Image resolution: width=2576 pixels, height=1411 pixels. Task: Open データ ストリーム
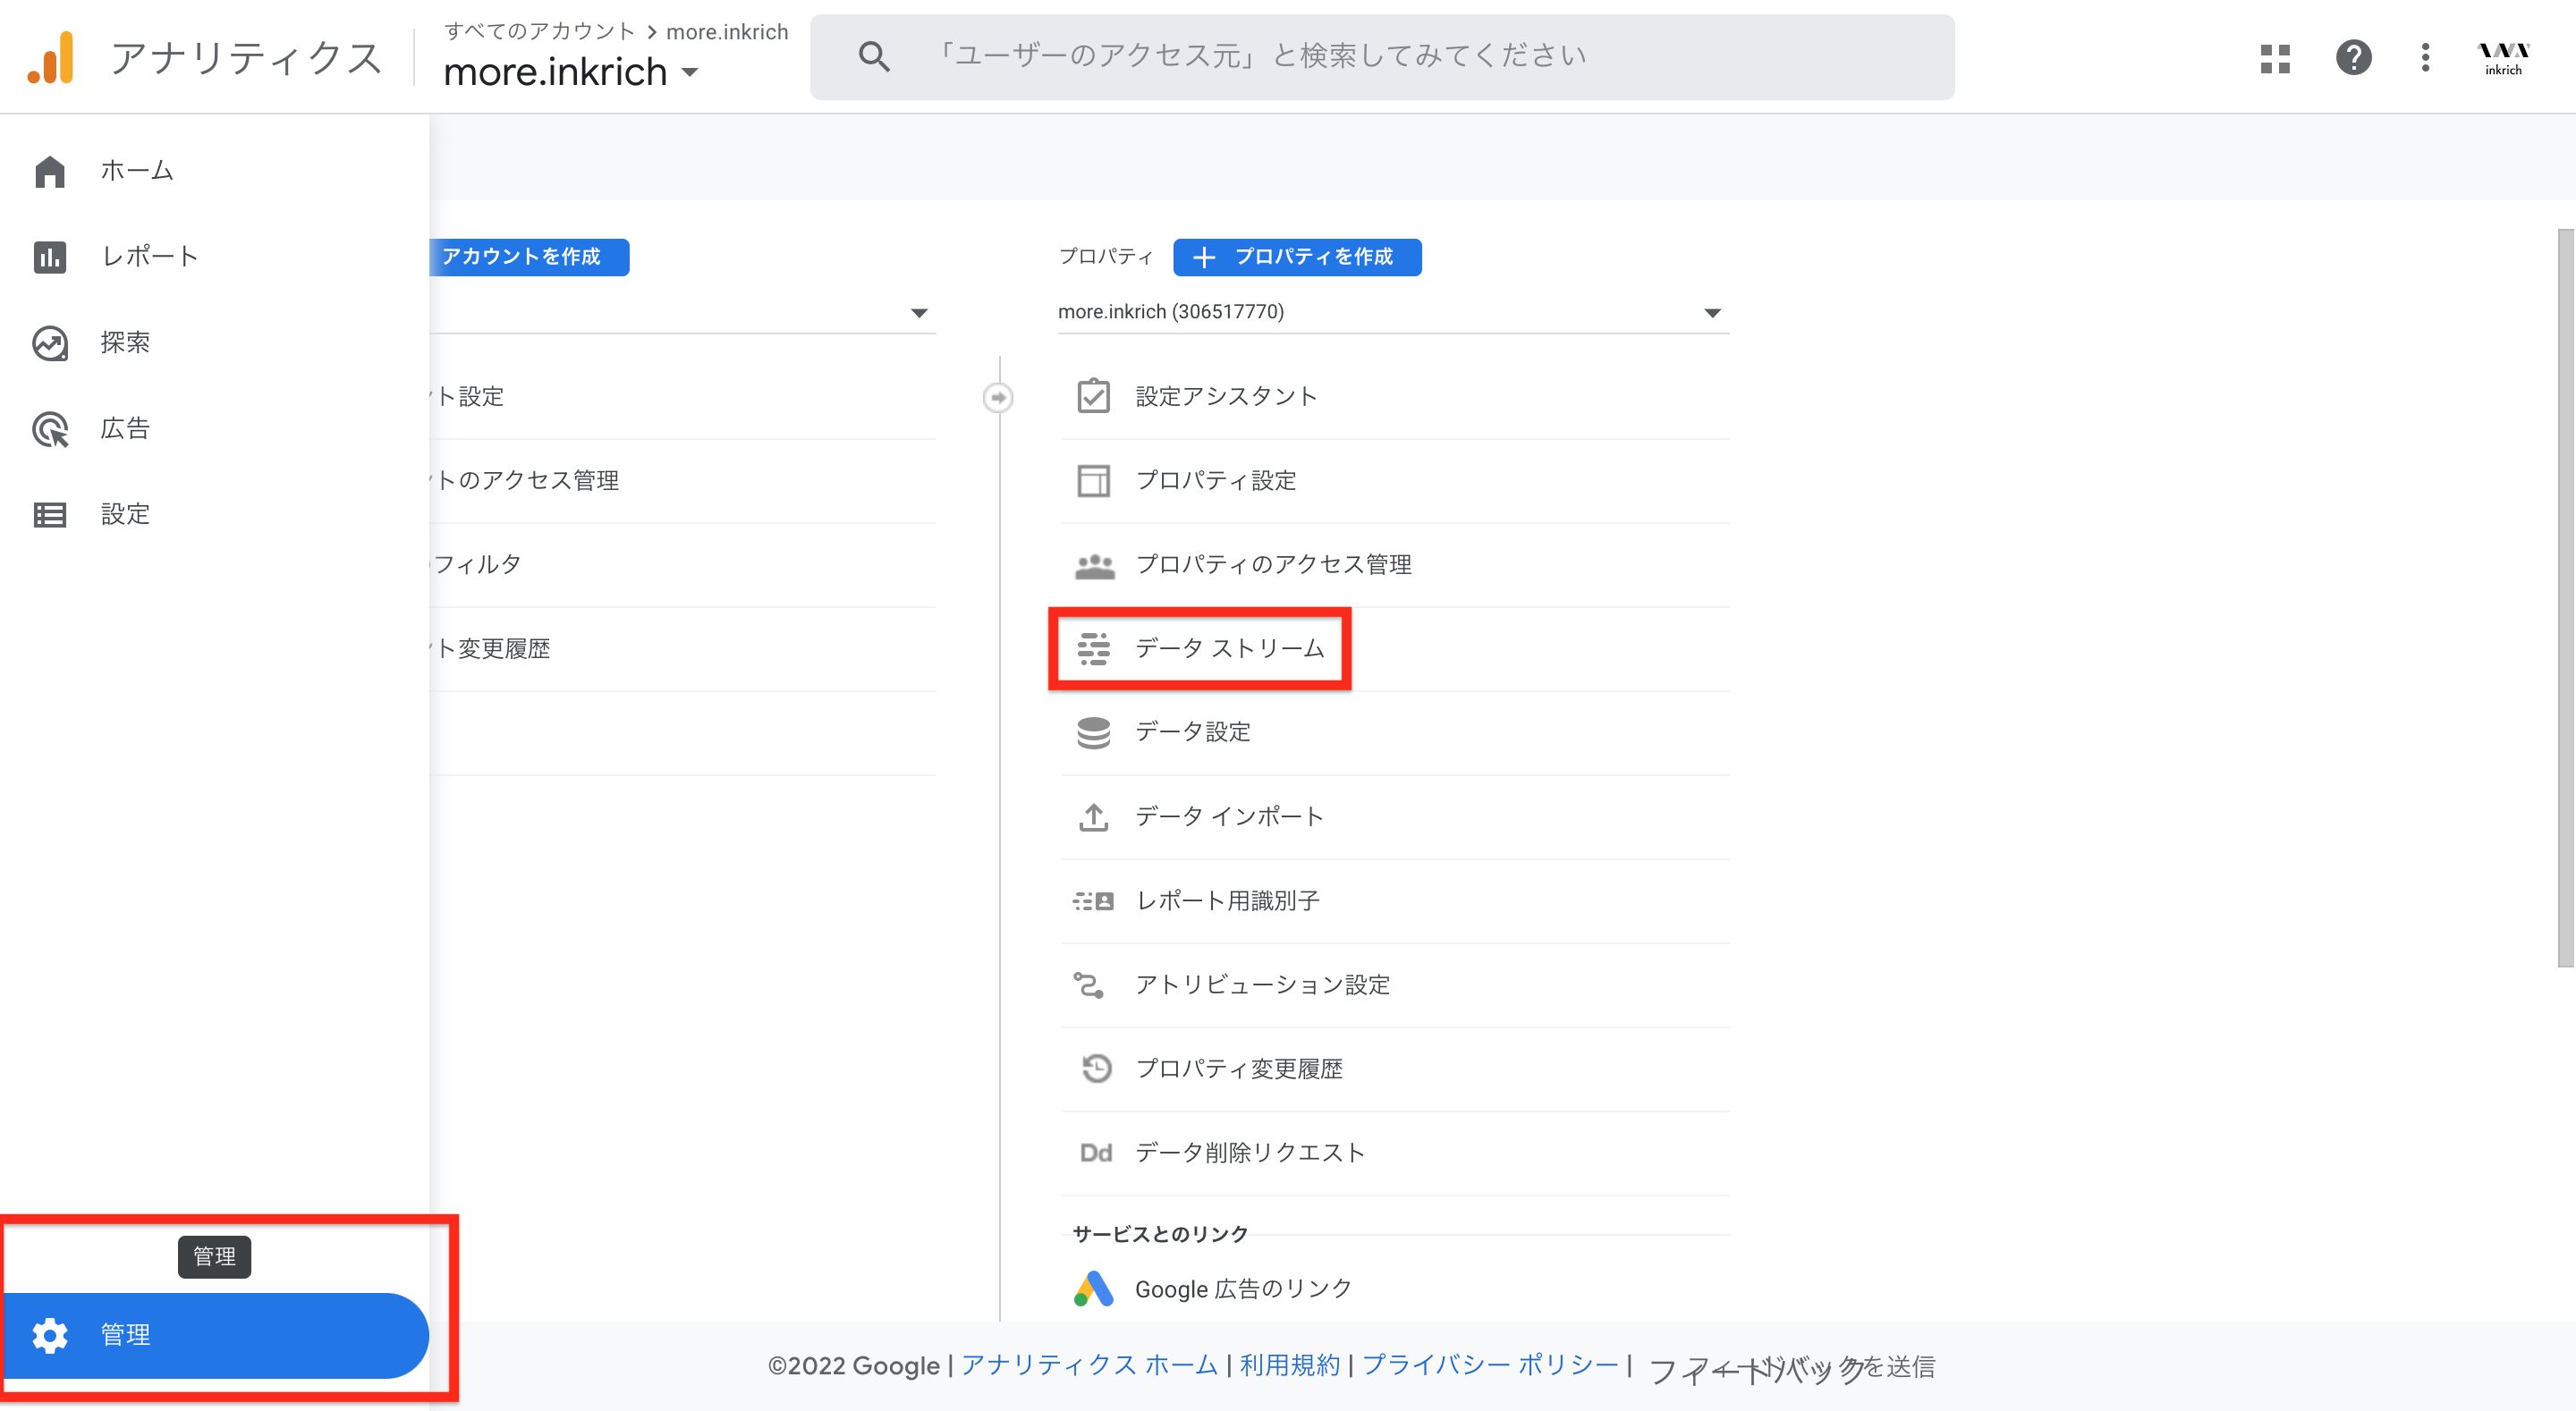coord(1395,649)
